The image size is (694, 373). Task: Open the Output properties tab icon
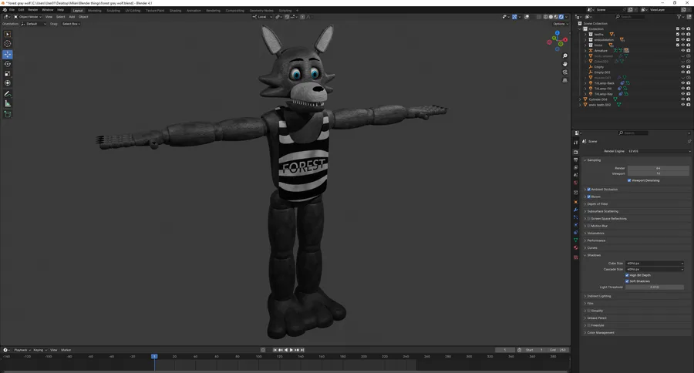[x=576, y=160]
